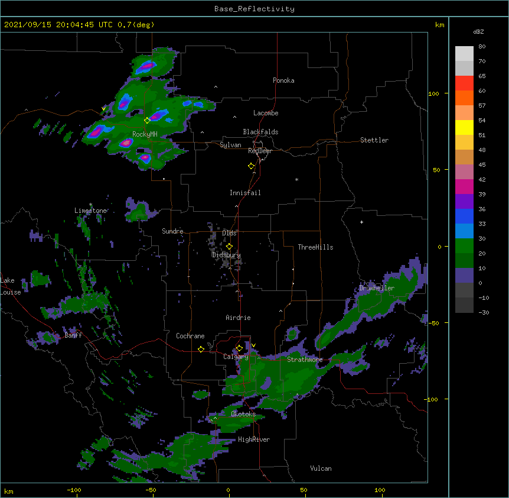Click the purple 39 dBZ legend swatch
The height and width of the screenshot is (498, 509).
click(464, 202)
